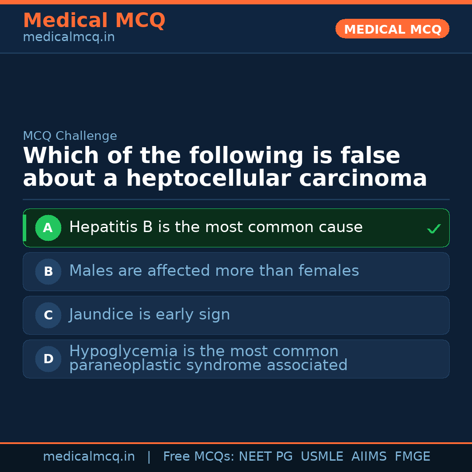The height and width of the screenshot is (472, 472).
Task: Pick the D option letter circle
Action: tap(48, 359)
